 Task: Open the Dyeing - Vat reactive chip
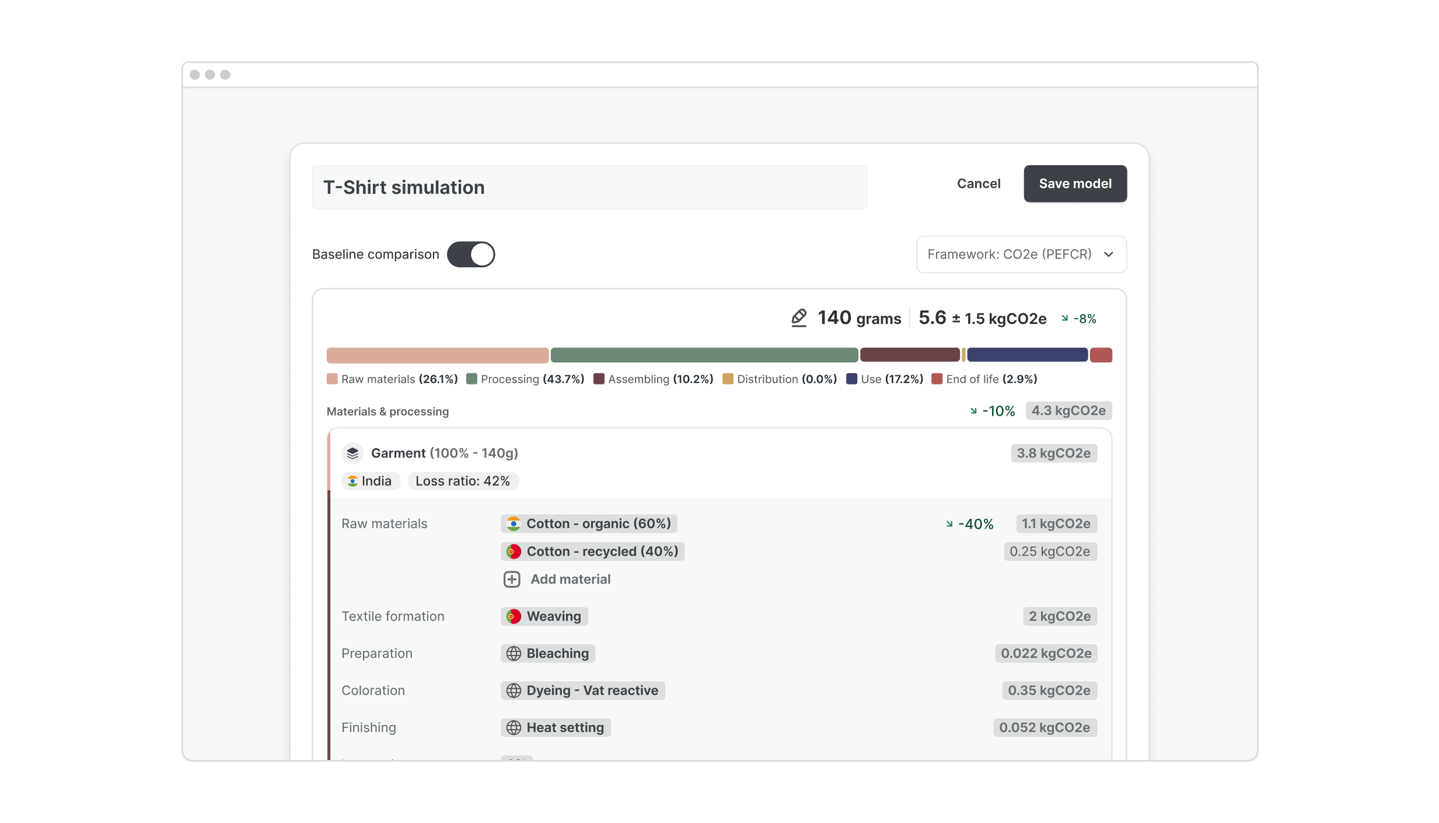[582, 691]
